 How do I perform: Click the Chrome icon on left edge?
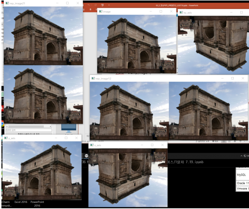3,124
